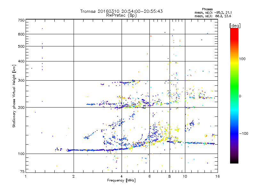Screen dimensions: 256x192
Task: Click the colorbar tick label '100'
Action: coord(242,59)
